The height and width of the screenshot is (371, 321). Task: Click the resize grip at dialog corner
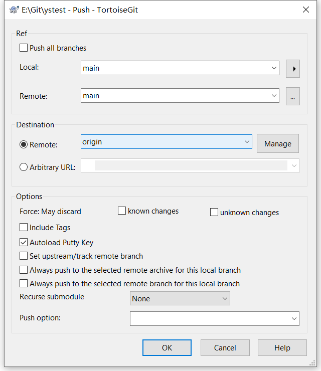click(312, 362)
